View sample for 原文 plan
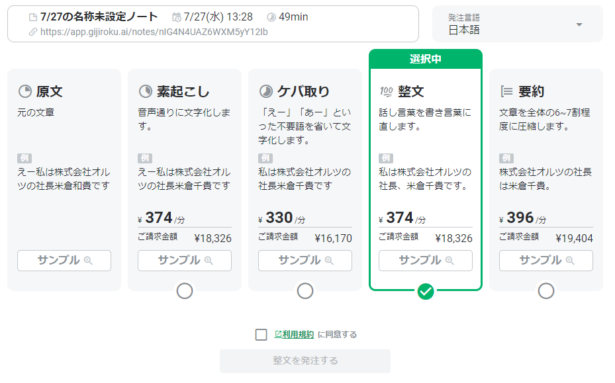The image size is (615, 383). [64, 261]
